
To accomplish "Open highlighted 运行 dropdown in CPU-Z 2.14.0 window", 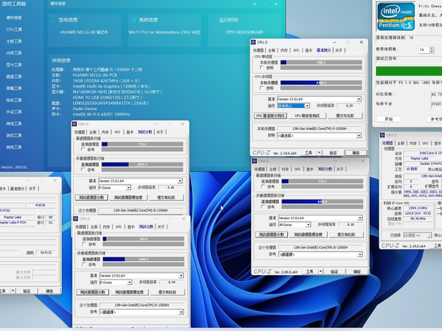I will [x=293, y=105].
